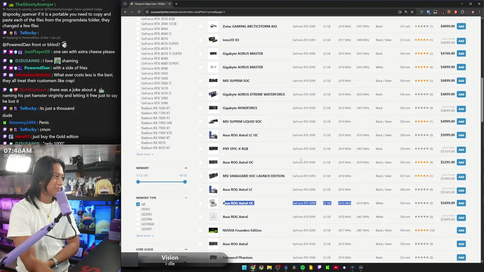Expand Show more under Memory Type
This screenshot has height=272, width=484.
point(145,236)
